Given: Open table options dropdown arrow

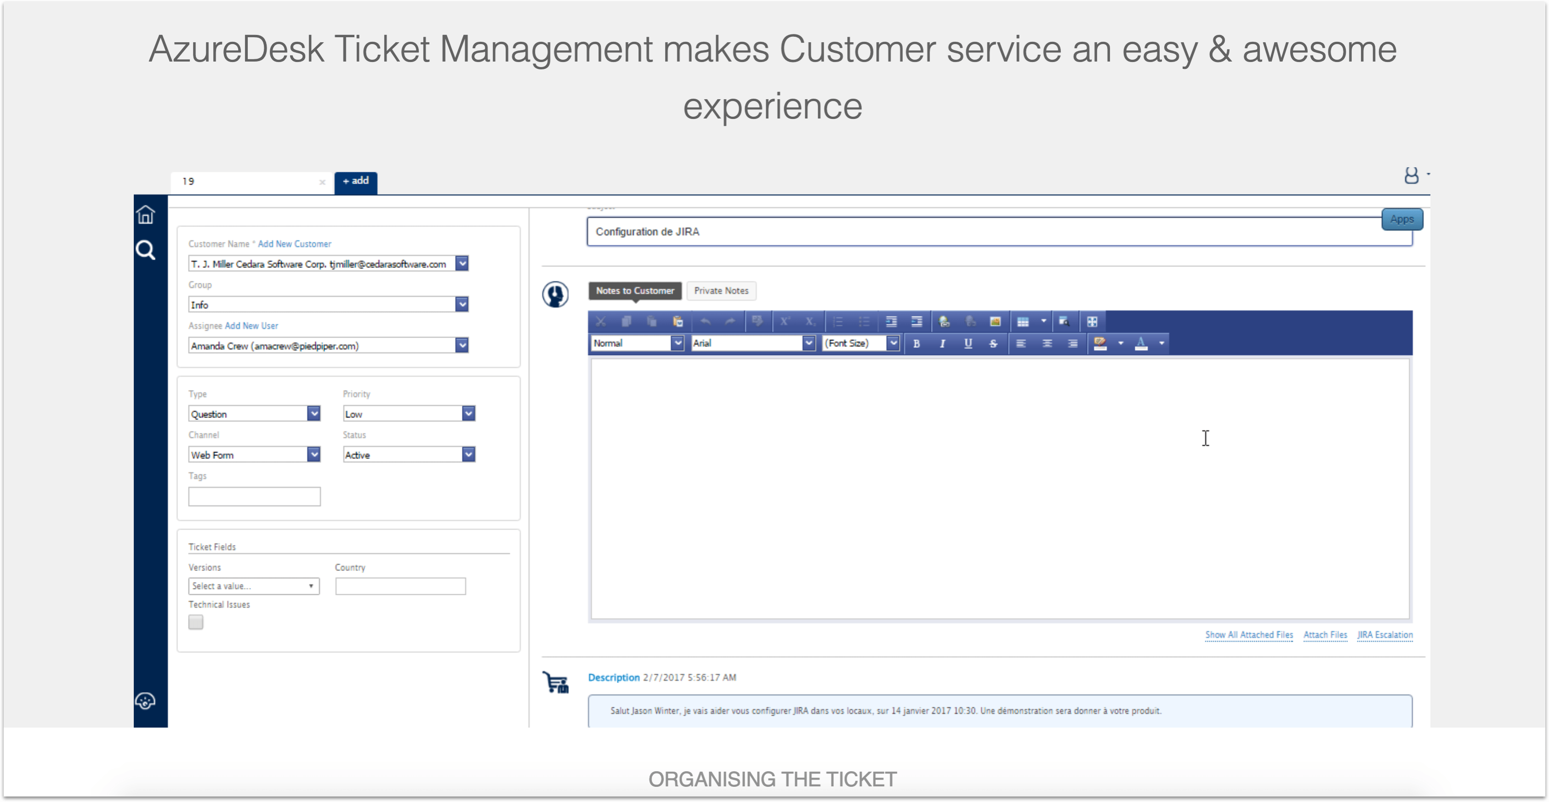Looking at the screenshot, I should [1043, 322].
